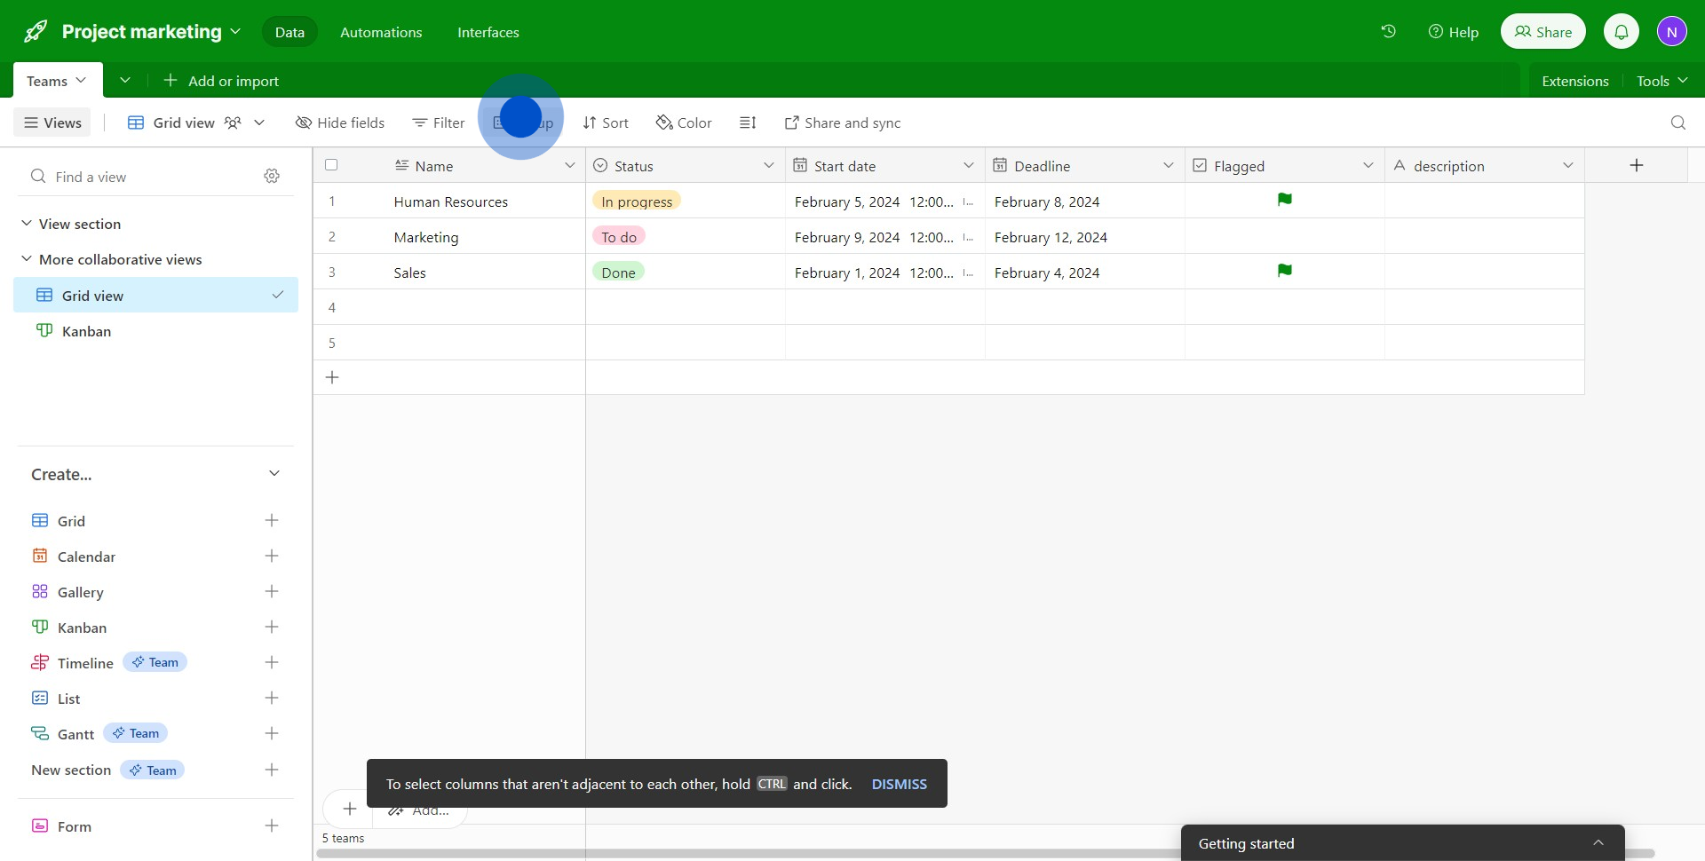Screen dimensions: 1705x861
Task: Open row height options icon
Action: coord(748,122)
